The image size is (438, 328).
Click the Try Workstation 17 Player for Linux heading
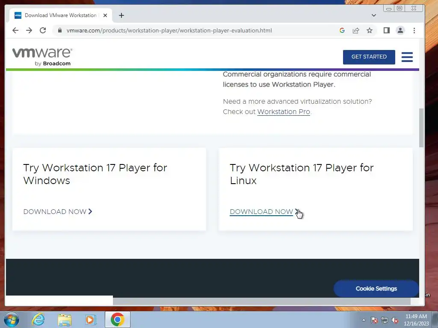(302, 174)
